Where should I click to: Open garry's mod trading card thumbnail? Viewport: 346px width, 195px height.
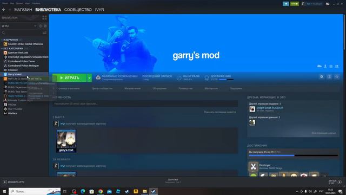pyautogui.click(x=66, y=141)
